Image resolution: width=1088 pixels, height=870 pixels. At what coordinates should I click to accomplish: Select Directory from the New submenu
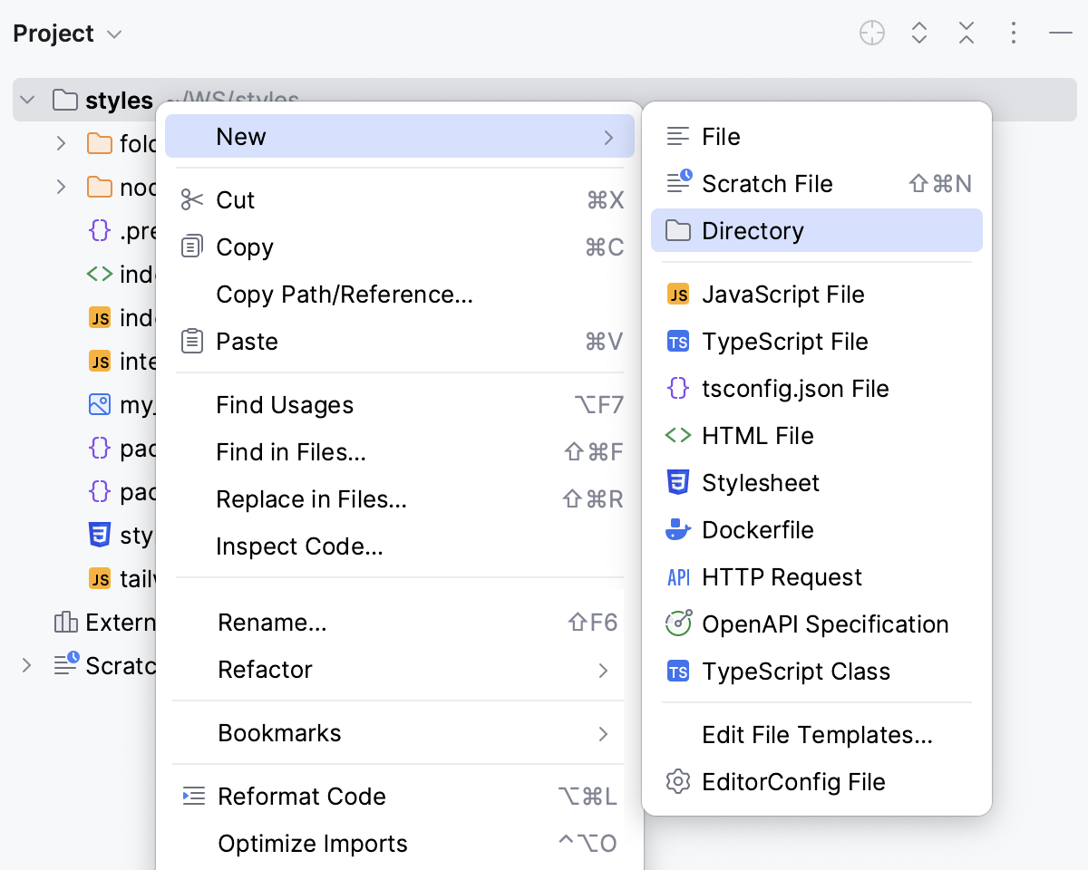[x=753, y=230]
